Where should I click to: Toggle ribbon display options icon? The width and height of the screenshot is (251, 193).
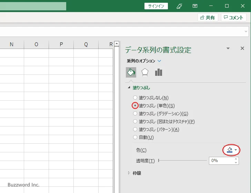point(195,6)
